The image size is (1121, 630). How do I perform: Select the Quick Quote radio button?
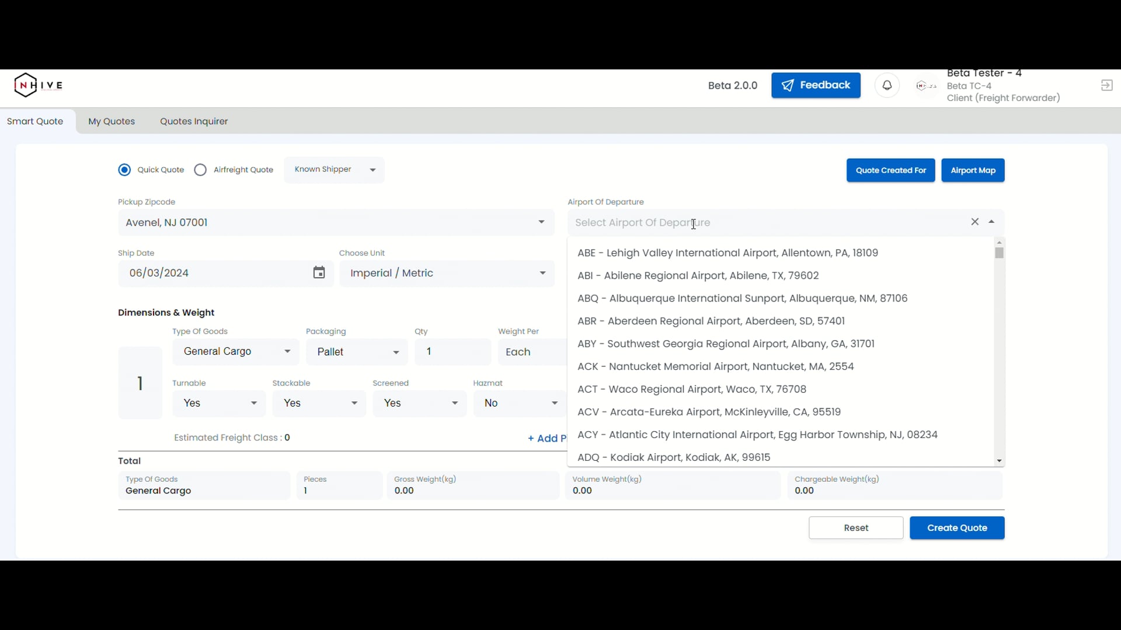click(124, 170)
